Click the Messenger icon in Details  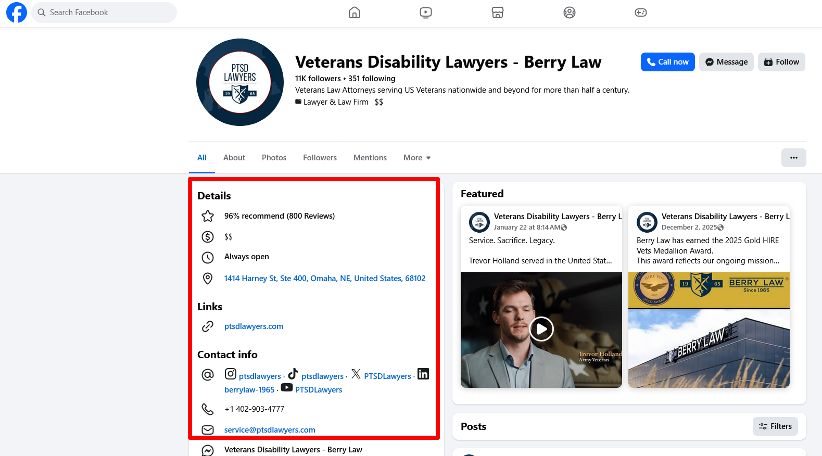click(208, 450)
